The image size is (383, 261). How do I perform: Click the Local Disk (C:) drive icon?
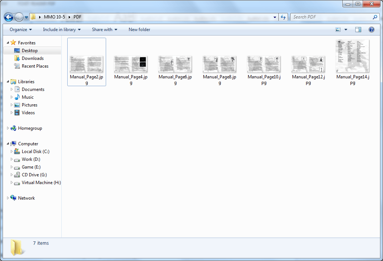click(17, 152)
